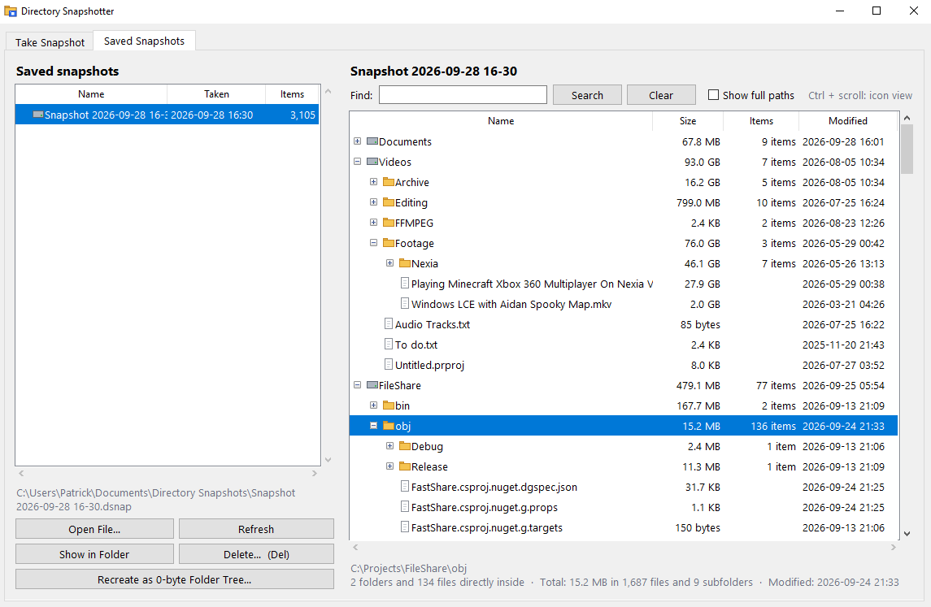This screenshot has height=607, width=931.
Task: Click the Delete... (Del) button
Action: pyautogui.click(x=256, y=554)
